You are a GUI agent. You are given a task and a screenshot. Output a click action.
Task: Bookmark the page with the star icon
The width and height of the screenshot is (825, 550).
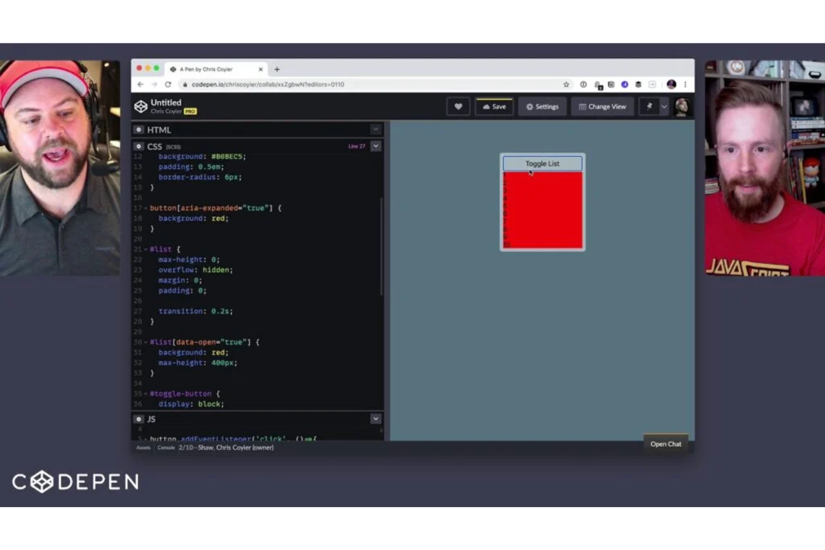click(566, 84)
